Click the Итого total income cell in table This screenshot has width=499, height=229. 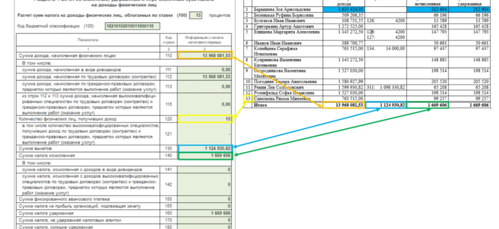click(344, 105)
